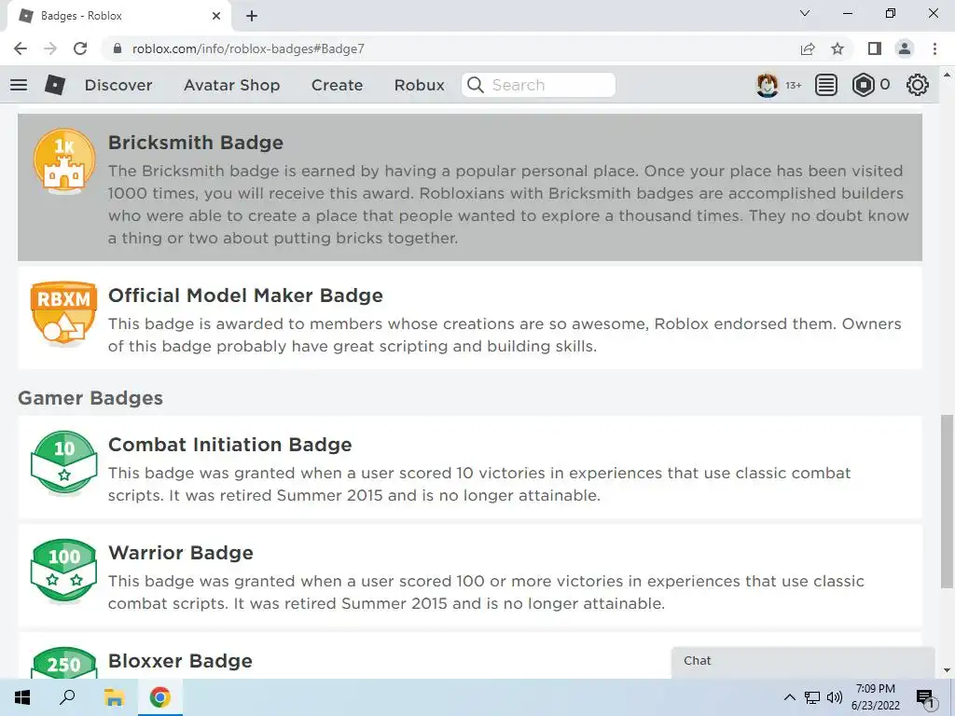955x716 pixels.
Task: Click the Bricksmith 1K castle badge icon
Action: coord(64,161)
